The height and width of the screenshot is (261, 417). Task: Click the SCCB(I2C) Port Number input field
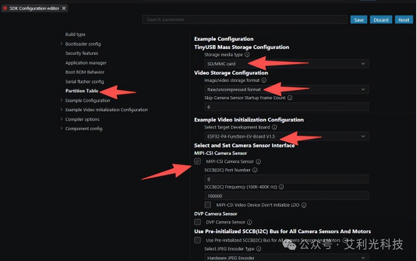(x=286, y=179)
